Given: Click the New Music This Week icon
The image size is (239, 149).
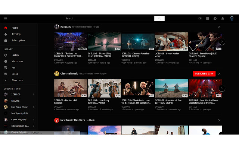Looking at the screenshot, I should tap(57, 120).
